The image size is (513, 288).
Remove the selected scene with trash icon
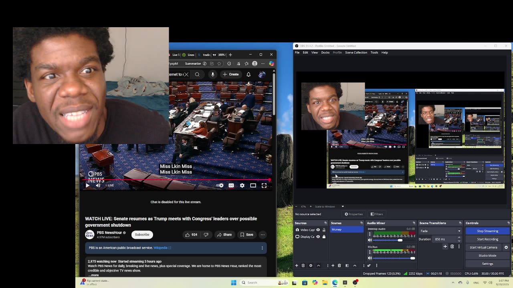coord(339,266)
